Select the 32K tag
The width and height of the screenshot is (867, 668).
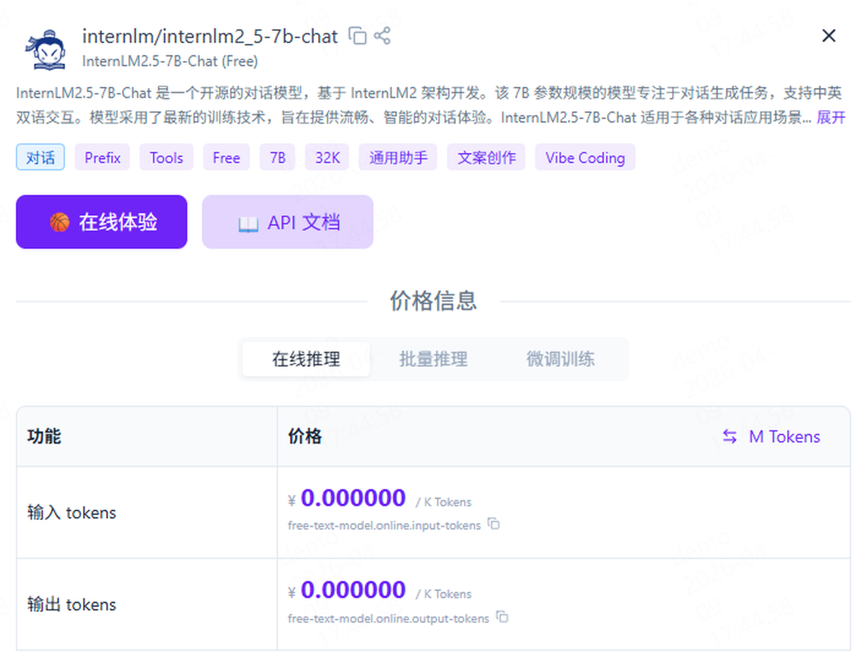coord(327,157)
